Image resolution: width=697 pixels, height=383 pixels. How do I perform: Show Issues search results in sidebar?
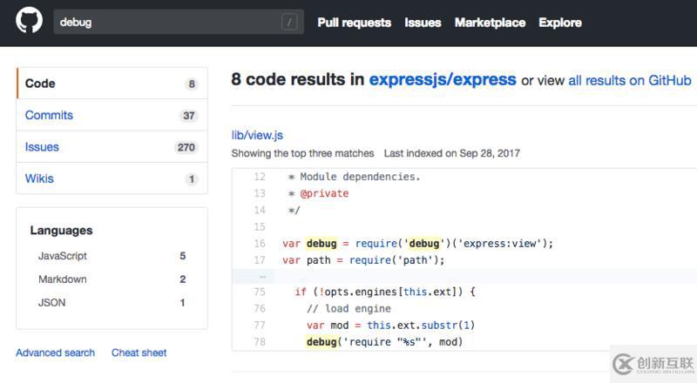pos(42,147)
